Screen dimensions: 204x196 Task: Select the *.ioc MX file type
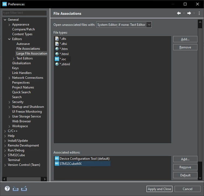click(63, 59)
